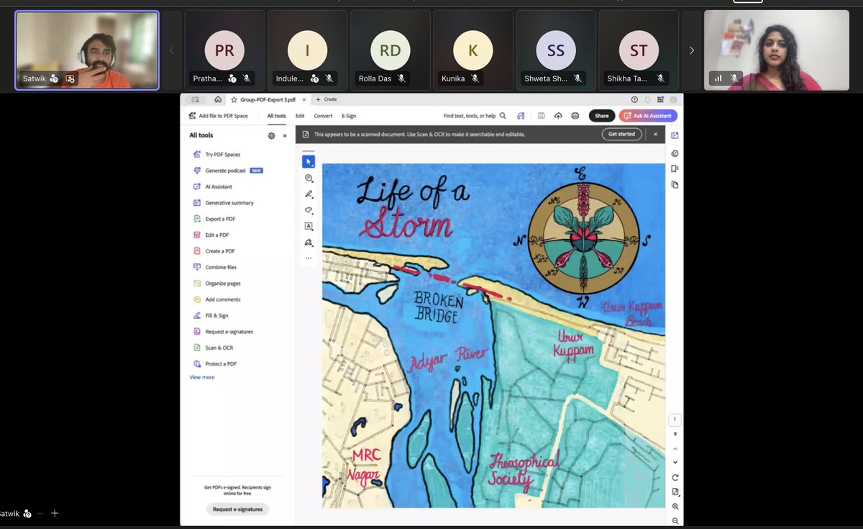
Task: Zoom out using the minus magnifier
Action: (675, 520)
